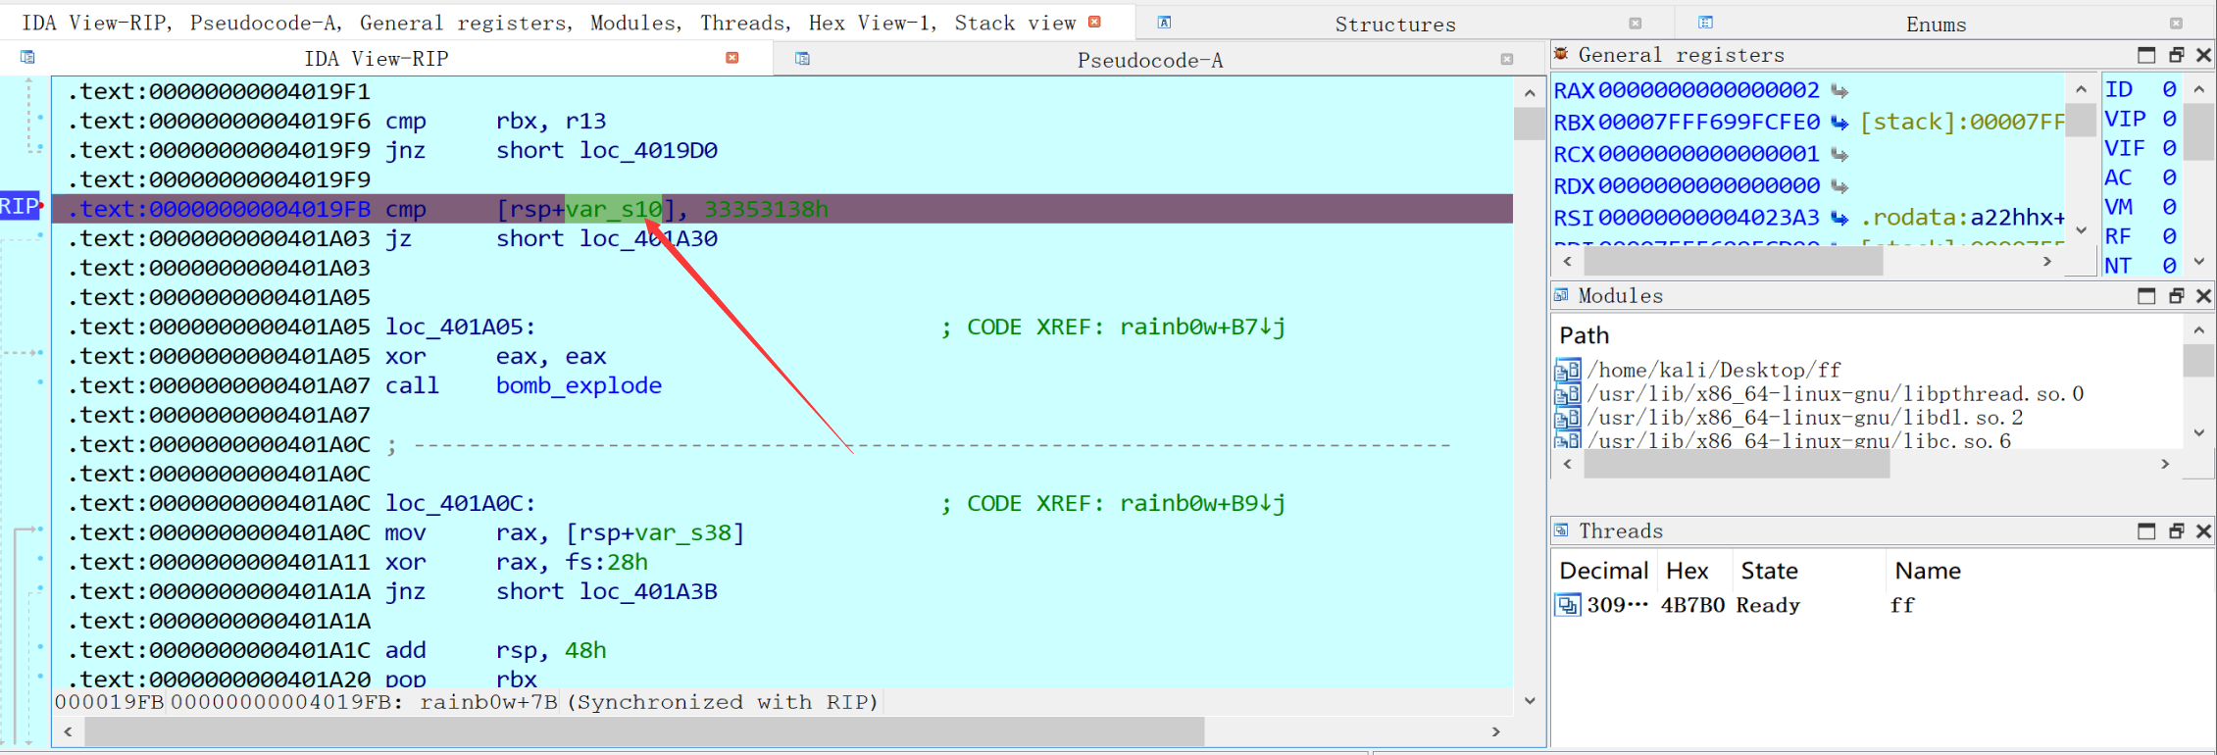Toggle the VM flag value

point(2169,207)
